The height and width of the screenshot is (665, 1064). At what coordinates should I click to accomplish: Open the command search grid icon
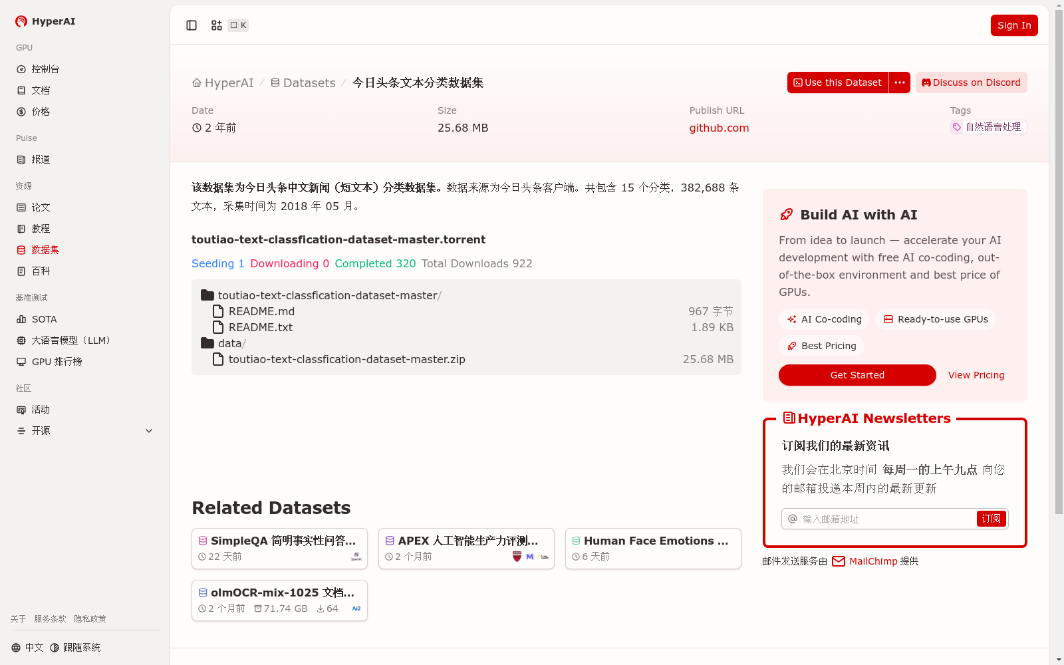[217, 25]
